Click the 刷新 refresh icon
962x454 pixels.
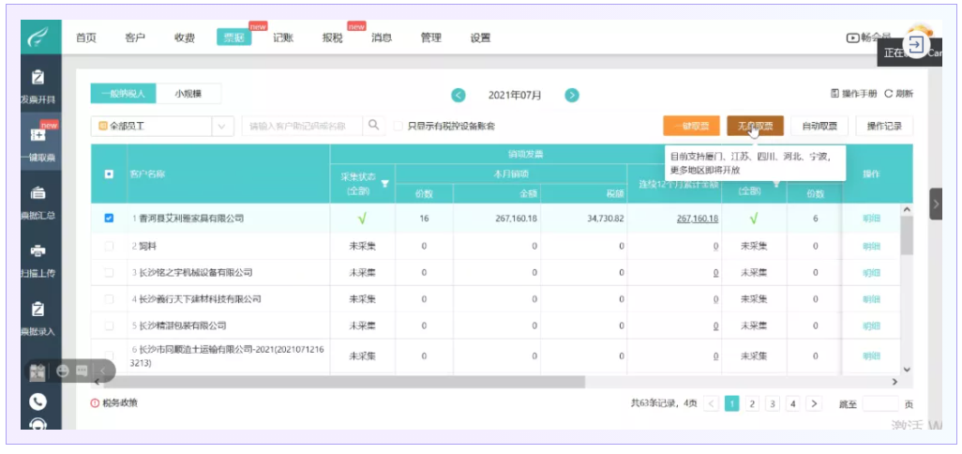coord(889,94)
